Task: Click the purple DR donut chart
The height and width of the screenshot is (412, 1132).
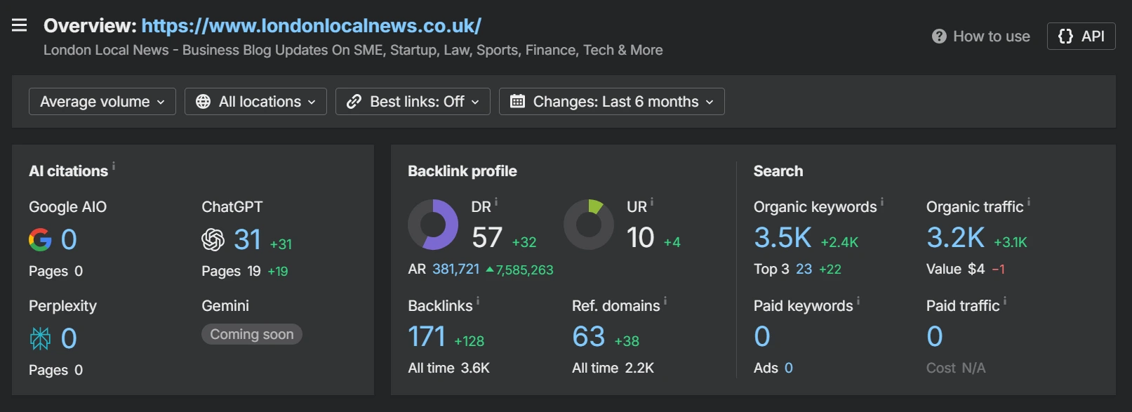Action: click(x=433, y=225)
